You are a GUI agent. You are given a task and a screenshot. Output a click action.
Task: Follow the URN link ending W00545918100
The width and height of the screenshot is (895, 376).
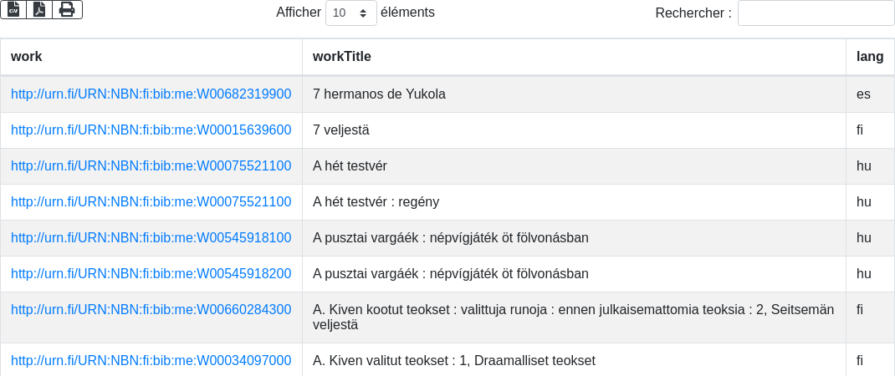tap(151, 238)
